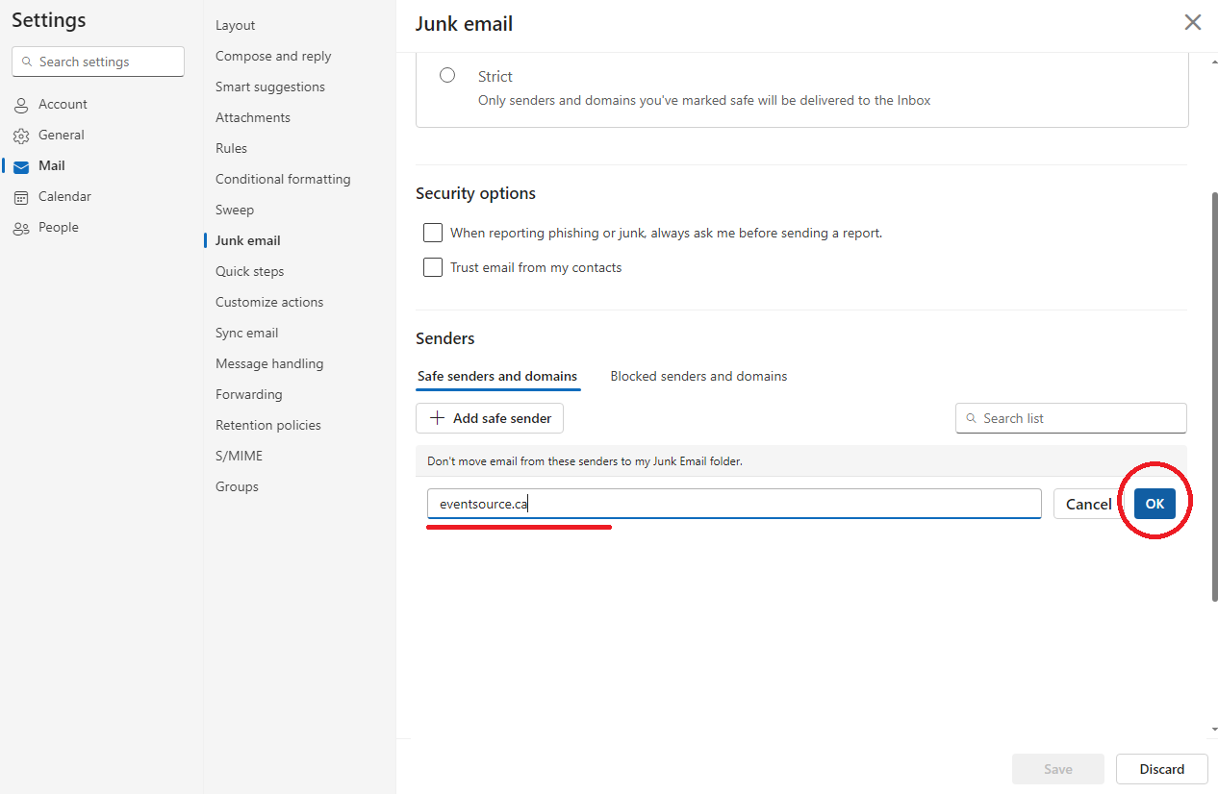This screenshot has height=794, width=1218.
Task: Click the People icon in sidebar
Action: [21, 228]
